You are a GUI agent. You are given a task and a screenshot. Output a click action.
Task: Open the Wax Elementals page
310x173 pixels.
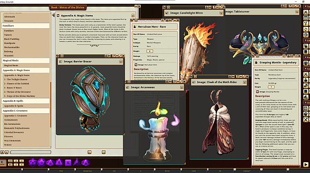(12, 140)
